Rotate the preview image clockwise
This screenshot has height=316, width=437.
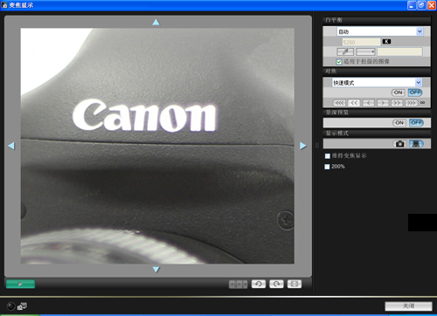[x=276, y=284]
